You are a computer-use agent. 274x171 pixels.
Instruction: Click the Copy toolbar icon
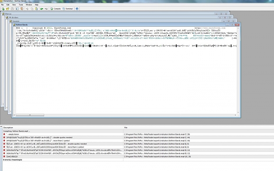pos(32,9)
